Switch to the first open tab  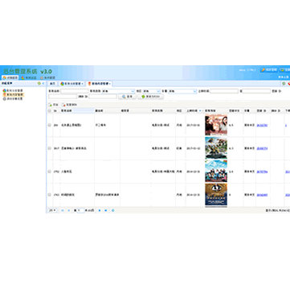pyautogui.click(x=53, y=84)
